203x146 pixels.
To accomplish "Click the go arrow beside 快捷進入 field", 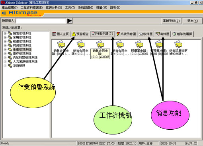I will click(x=70, y=21).
